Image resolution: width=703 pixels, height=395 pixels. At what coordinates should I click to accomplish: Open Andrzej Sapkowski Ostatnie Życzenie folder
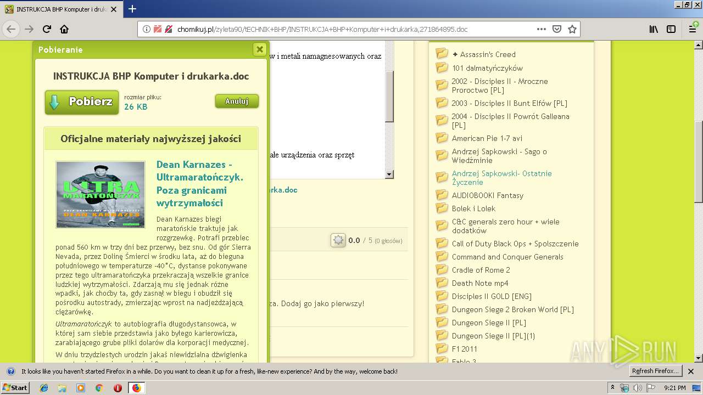tap(502, 178)
